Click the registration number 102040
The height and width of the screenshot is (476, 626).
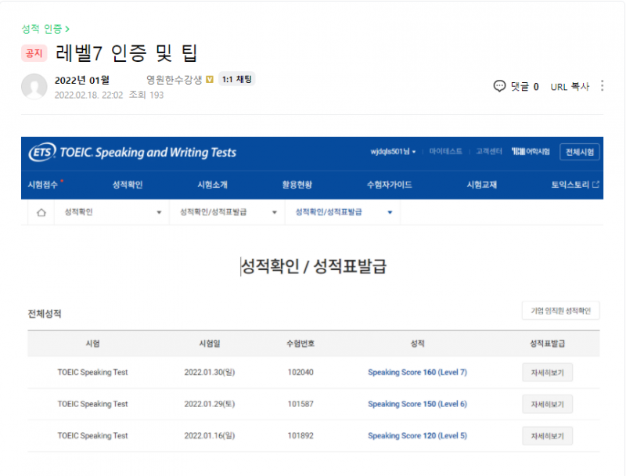point(300,372)
